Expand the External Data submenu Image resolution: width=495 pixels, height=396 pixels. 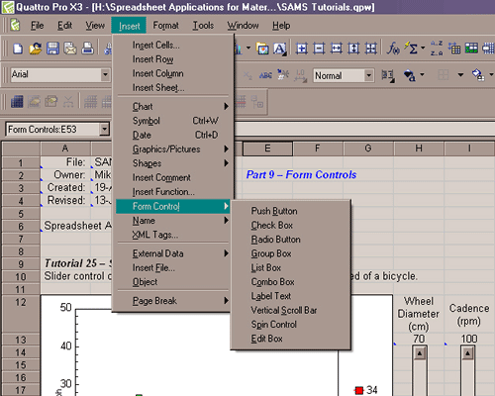(x=172, y=253)
